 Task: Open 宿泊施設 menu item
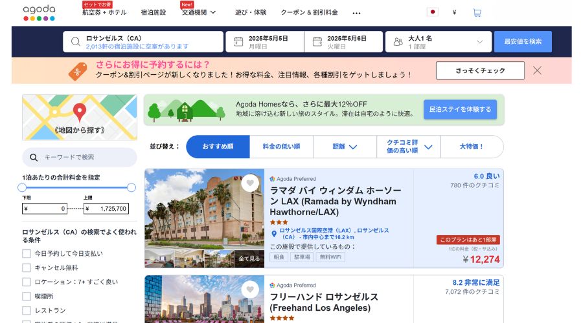(x=153, y=12)
